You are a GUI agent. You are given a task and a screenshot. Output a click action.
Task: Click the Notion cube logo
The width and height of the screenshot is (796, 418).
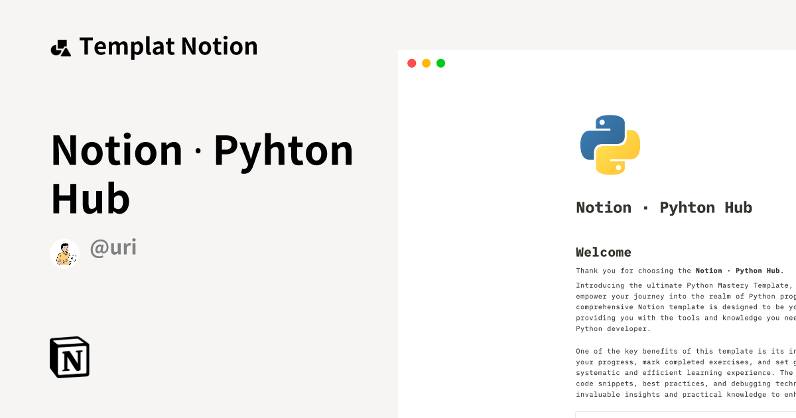pyautogui.click(x=70, y=358)
